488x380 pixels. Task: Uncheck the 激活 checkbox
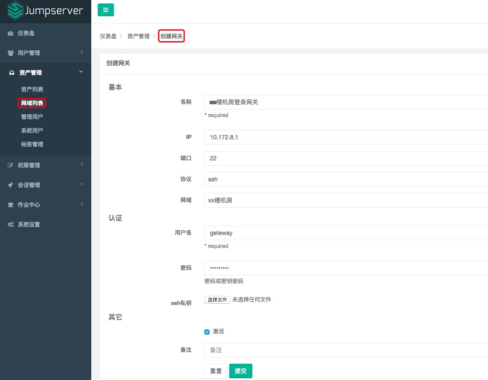[x=207, y=332]
